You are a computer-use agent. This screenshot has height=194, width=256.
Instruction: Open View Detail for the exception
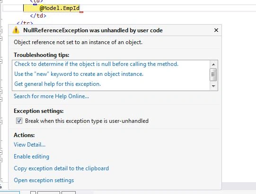point(29,145)
